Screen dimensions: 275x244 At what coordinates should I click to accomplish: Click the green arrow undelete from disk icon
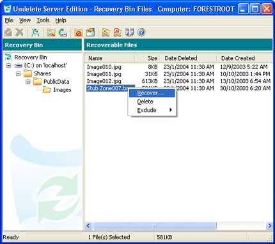(63, 33)
